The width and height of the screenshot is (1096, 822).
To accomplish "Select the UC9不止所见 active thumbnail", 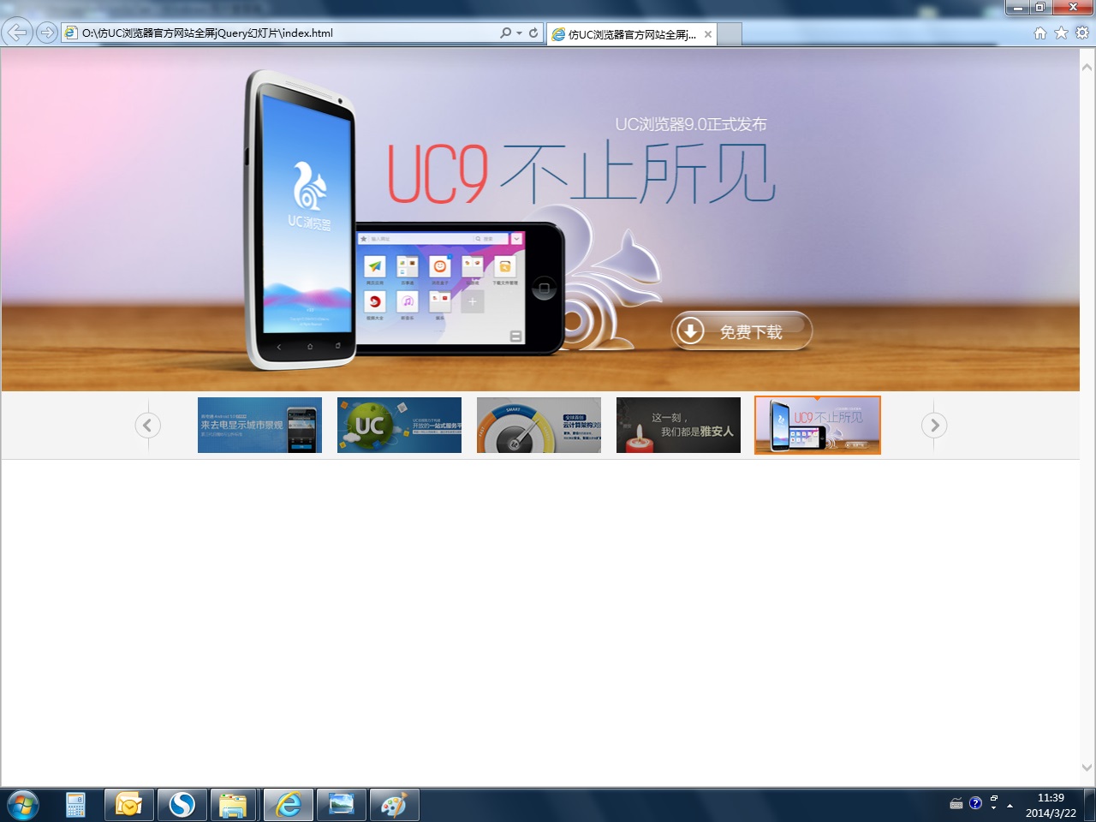I will 818,425.
